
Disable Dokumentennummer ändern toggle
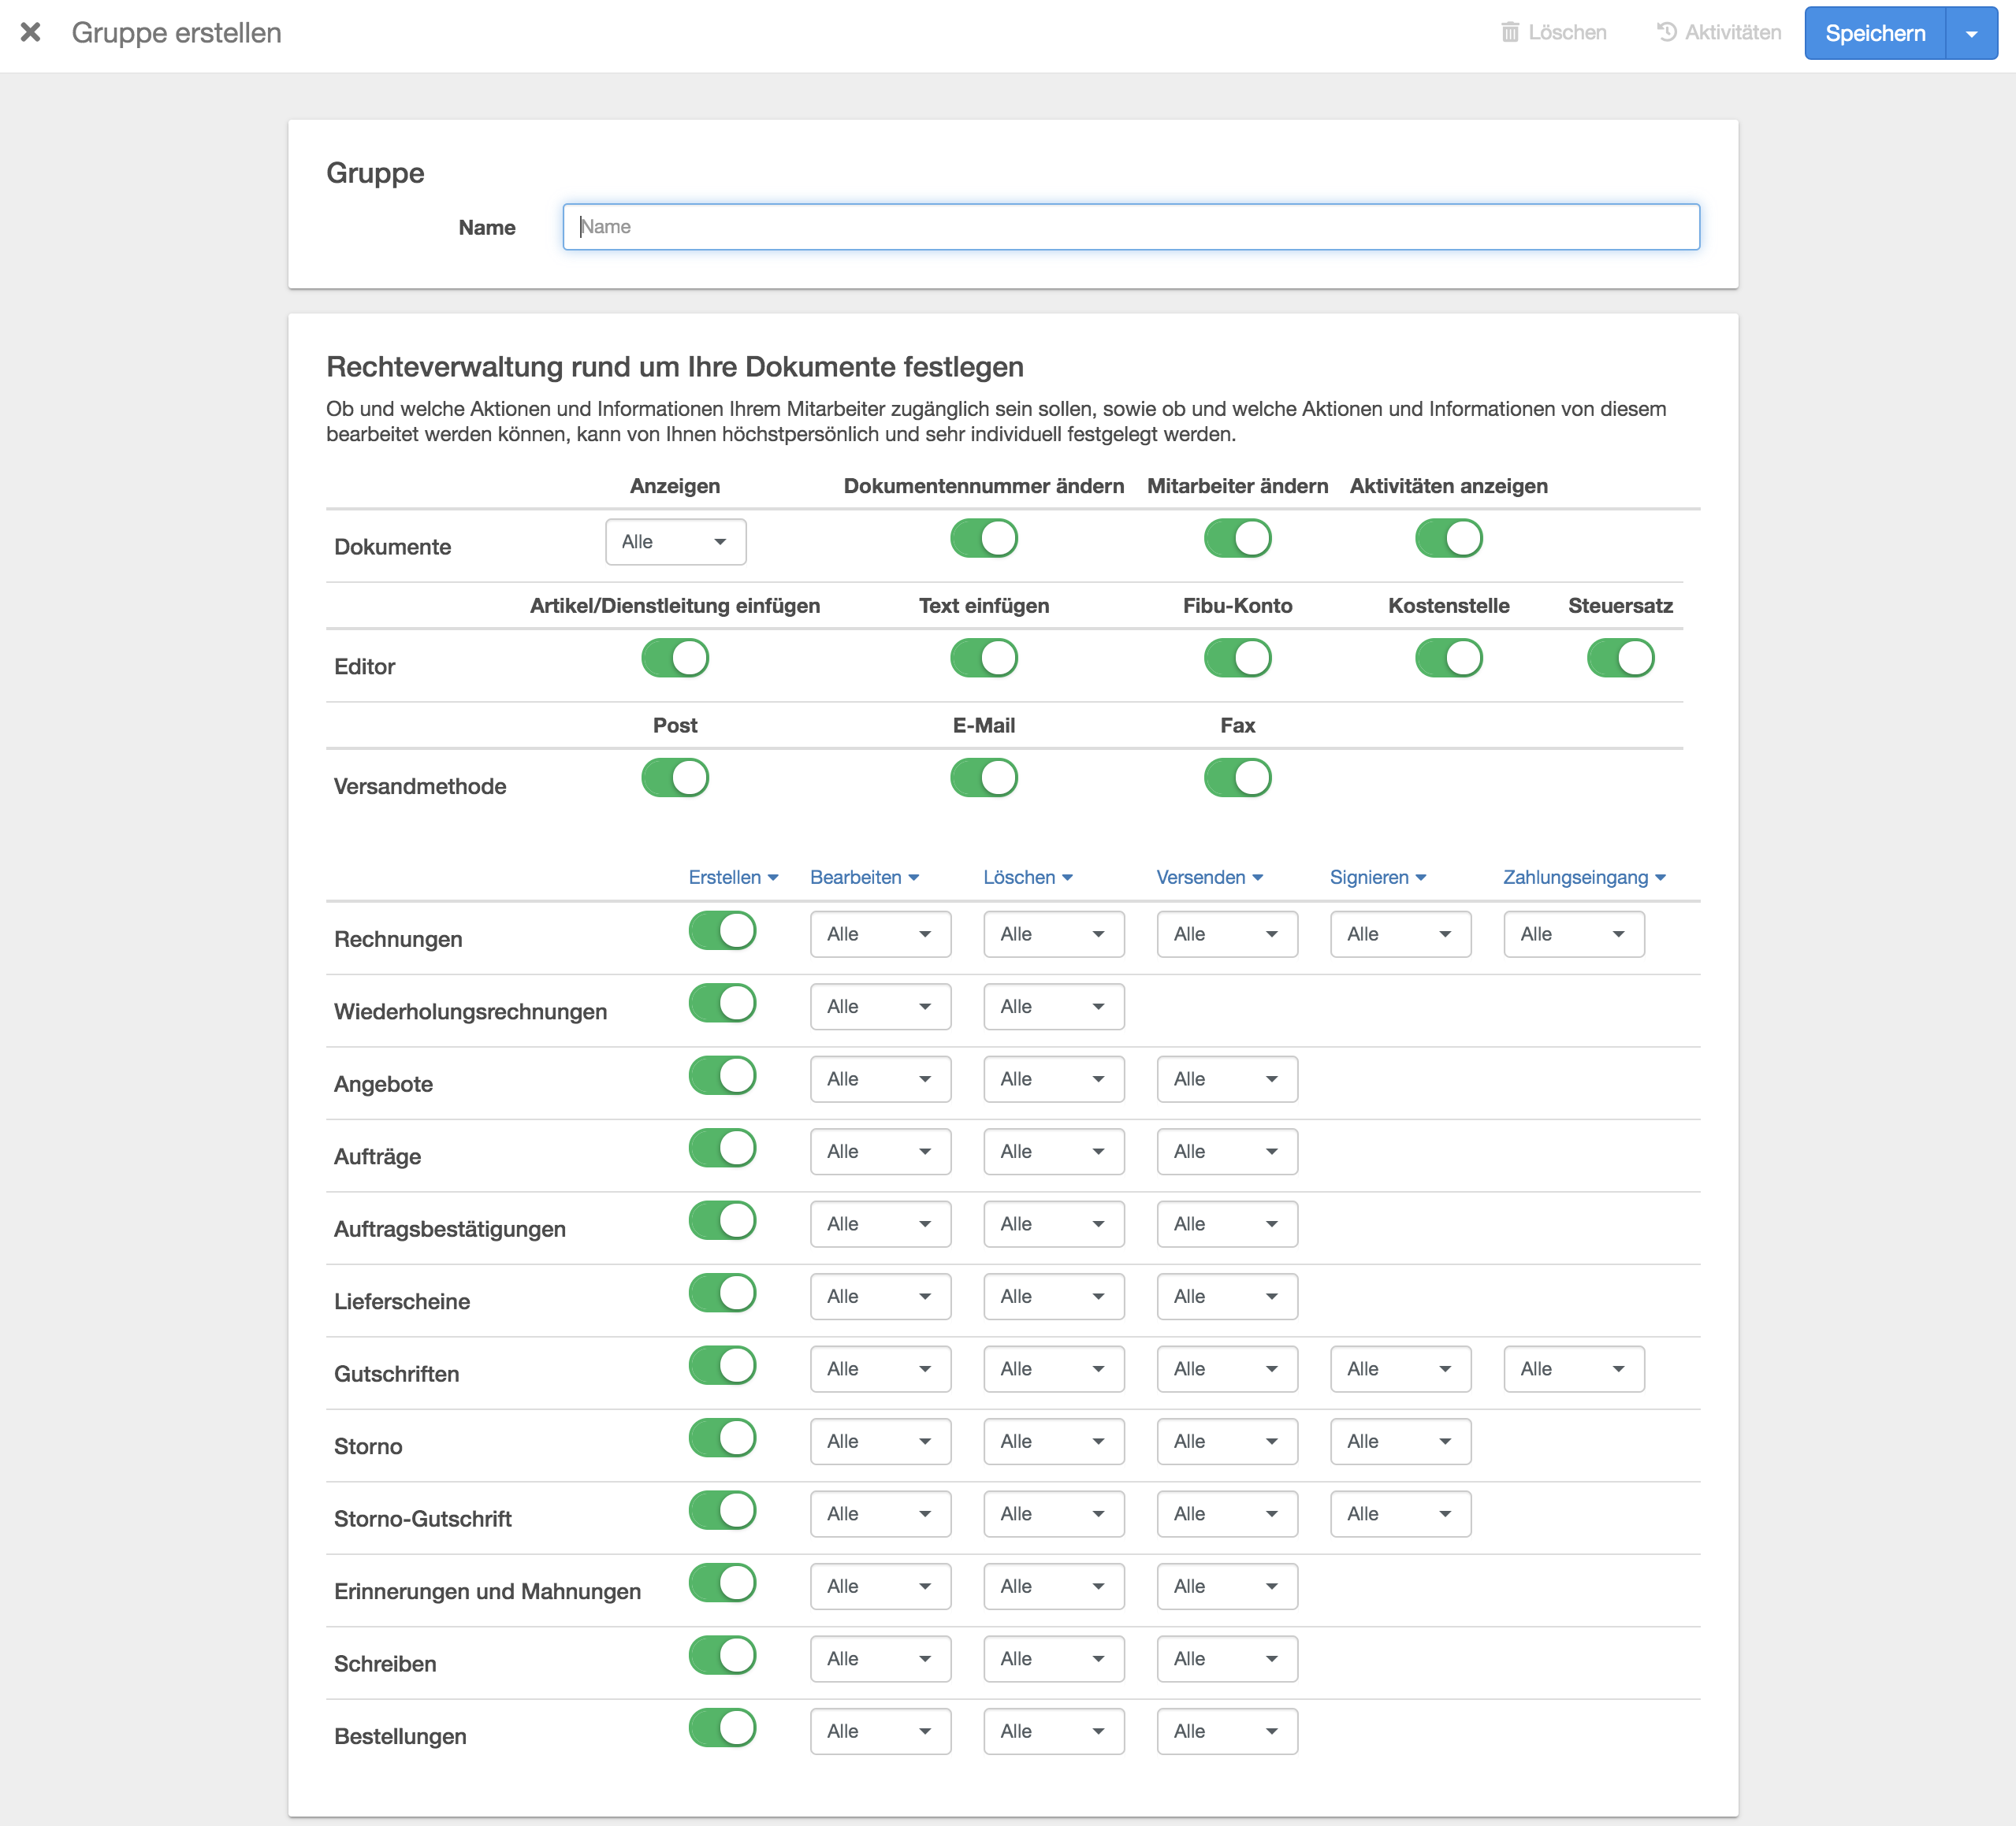pyautogui.click(x=983, y=538)
